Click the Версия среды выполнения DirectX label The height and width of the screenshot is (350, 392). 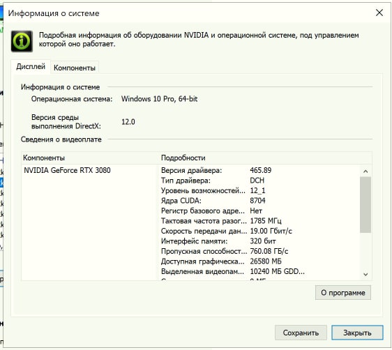[66, 121]
